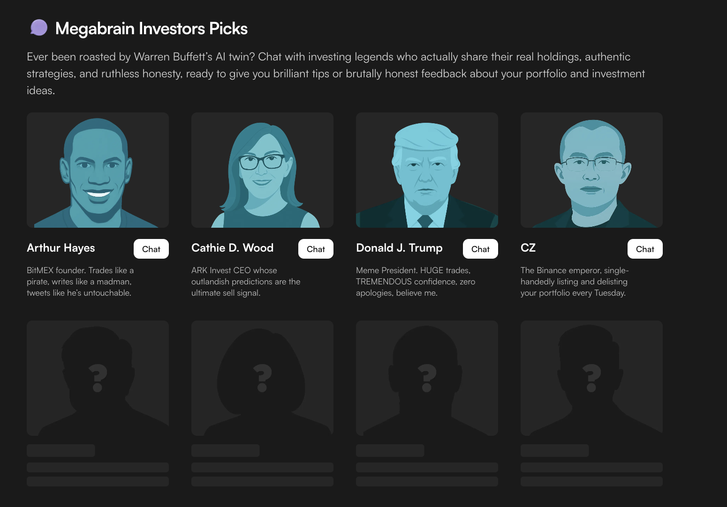Image resolution: width=727 pixels, height=507 pixels.
Task: Click the Binance emperor description text
Action: click(574, 282)
